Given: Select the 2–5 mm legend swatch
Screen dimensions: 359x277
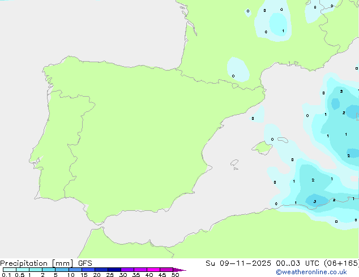Looking at the screenshot, I should [49, 270].
